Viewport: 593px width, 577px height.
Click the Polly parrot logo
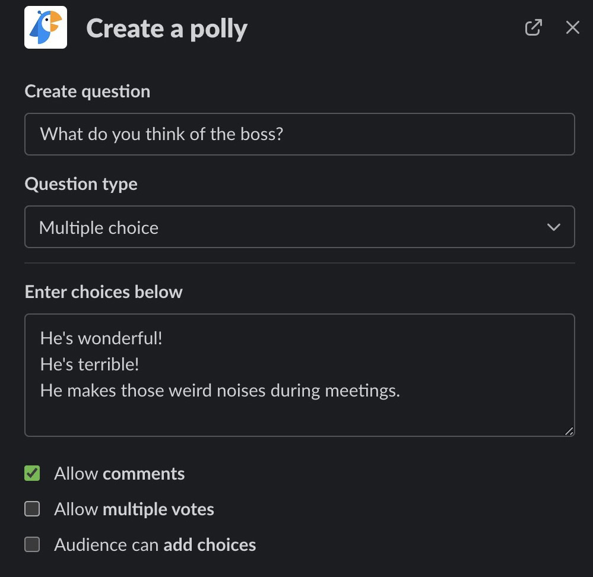[46, 27]
